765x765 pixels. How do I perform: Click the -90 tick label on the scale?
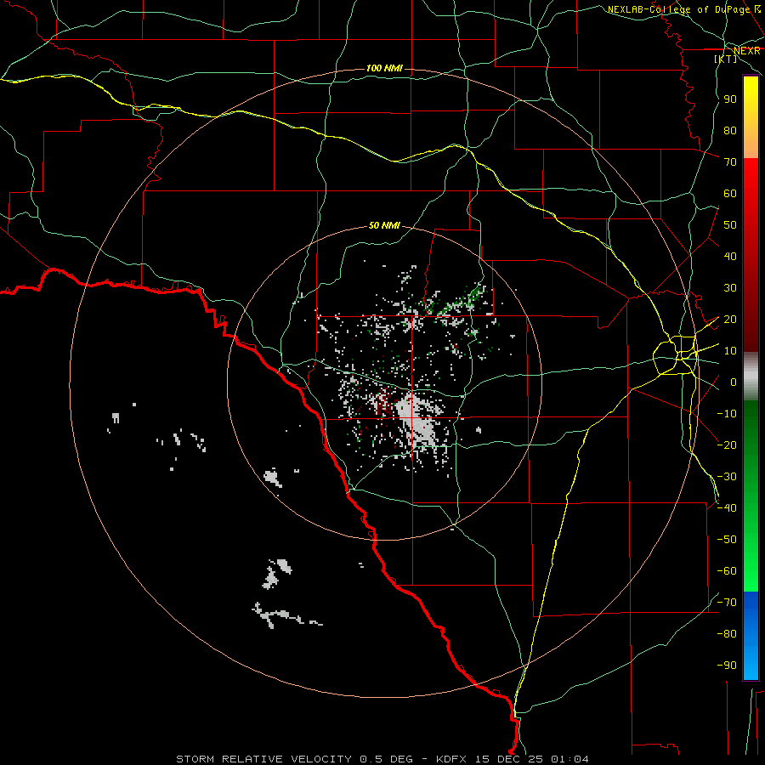point(727,665)
